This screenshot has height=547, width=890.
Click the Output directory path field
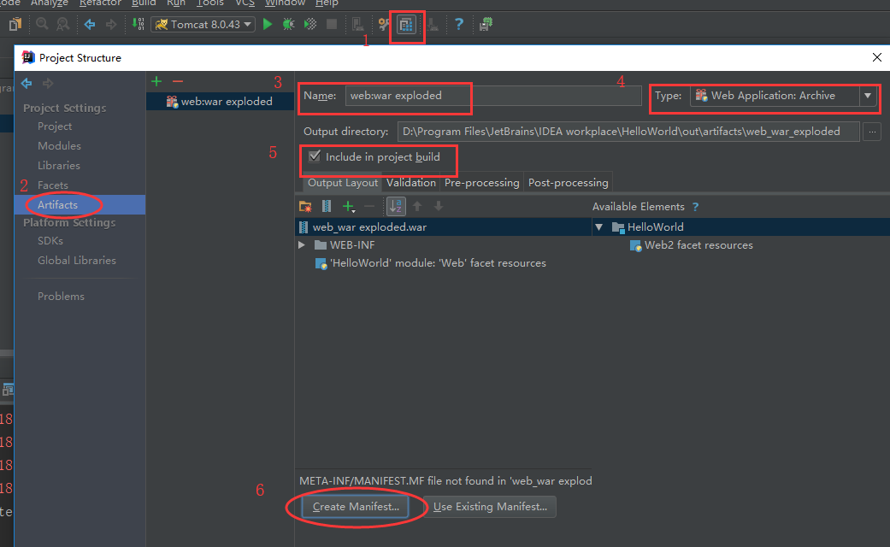point(628,132)
